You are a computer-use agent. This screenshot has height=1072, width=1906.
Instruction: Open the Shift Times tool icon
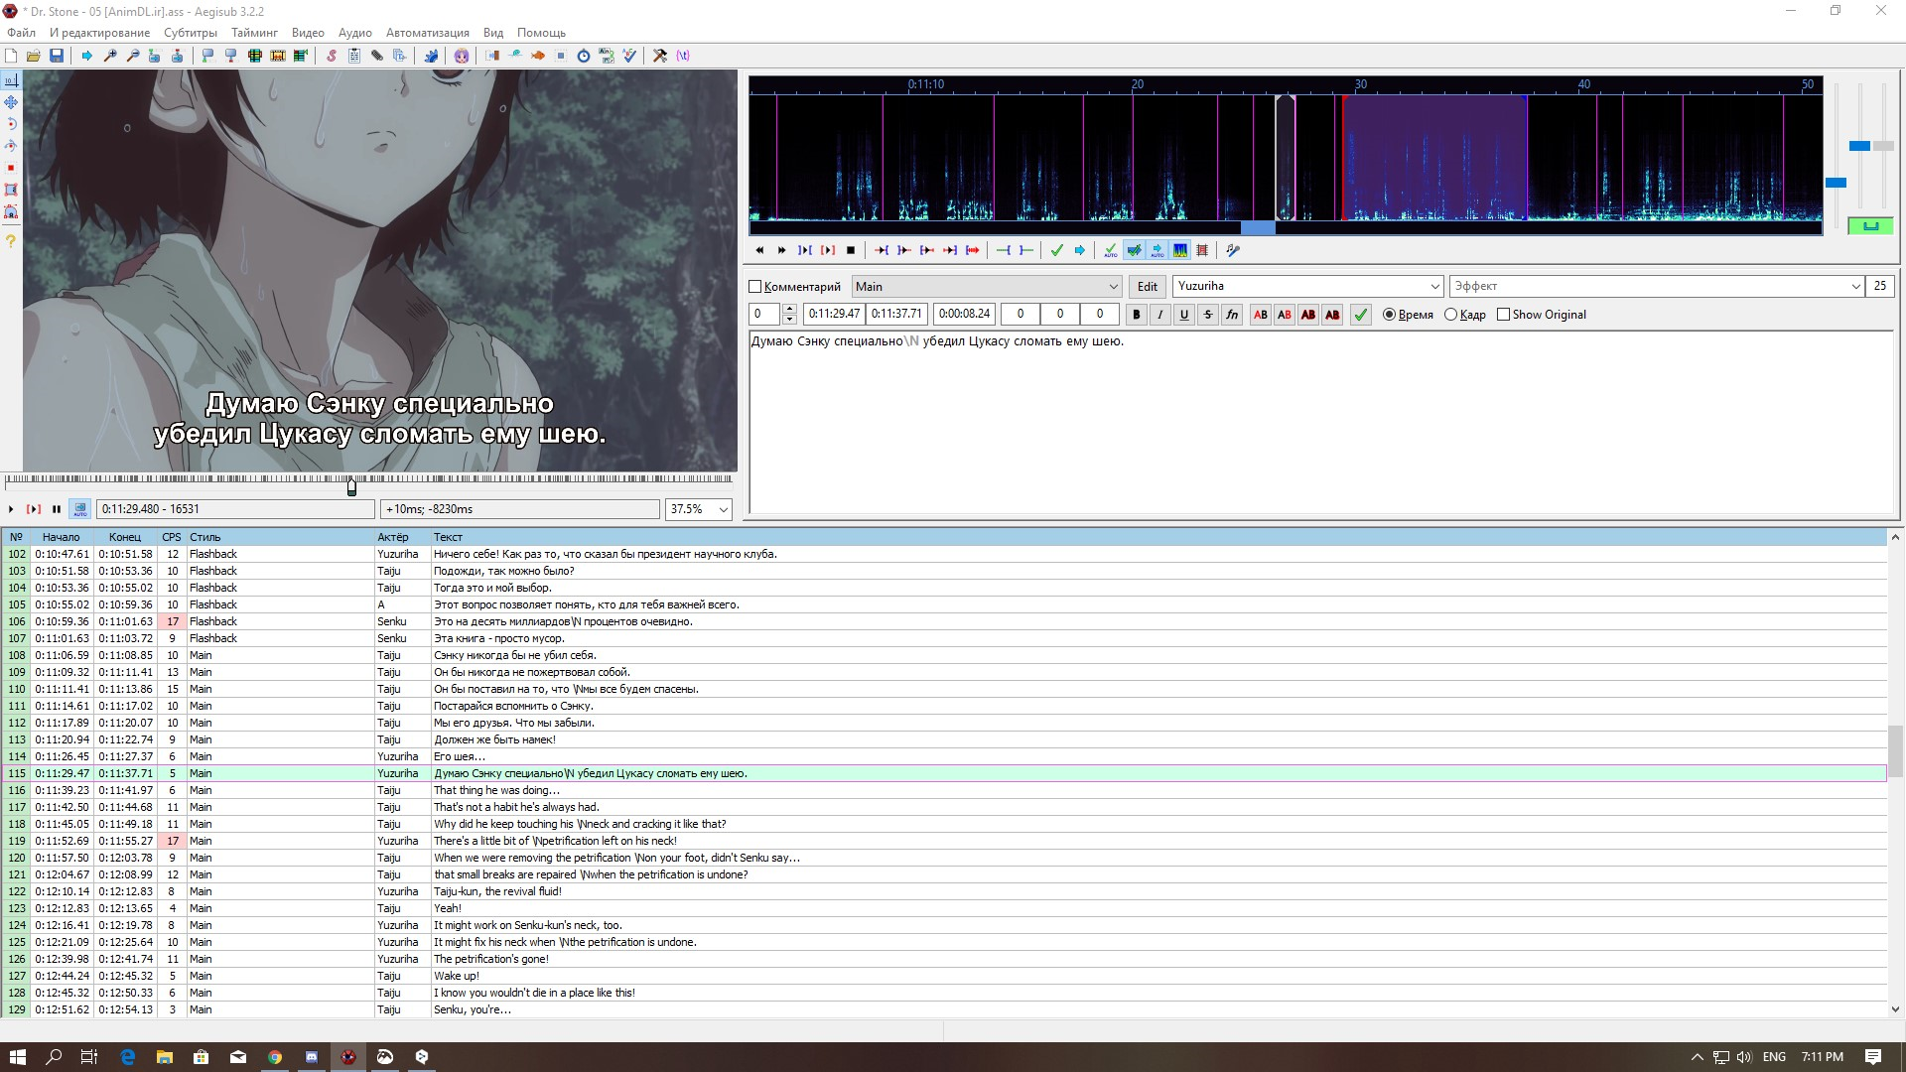[492, 56]
